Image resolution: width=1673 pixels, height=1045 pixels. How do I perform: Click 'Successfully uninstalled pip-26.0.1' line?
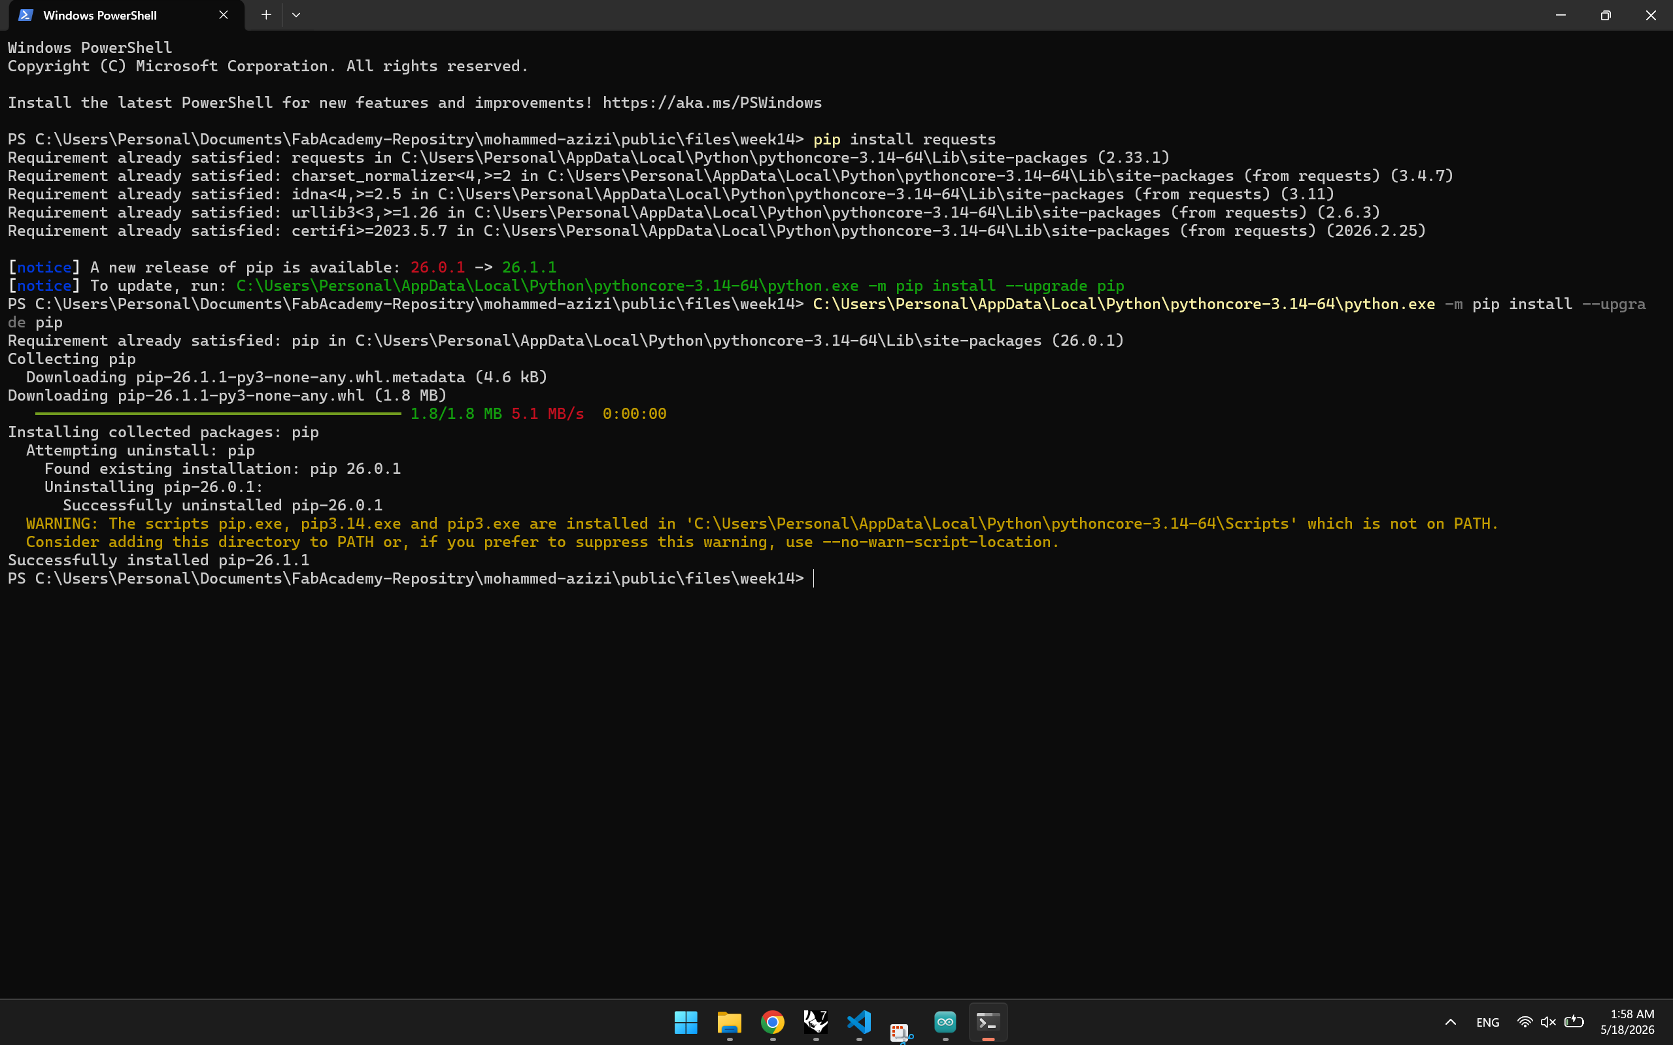pyautogui.click(x=222, y=506)
